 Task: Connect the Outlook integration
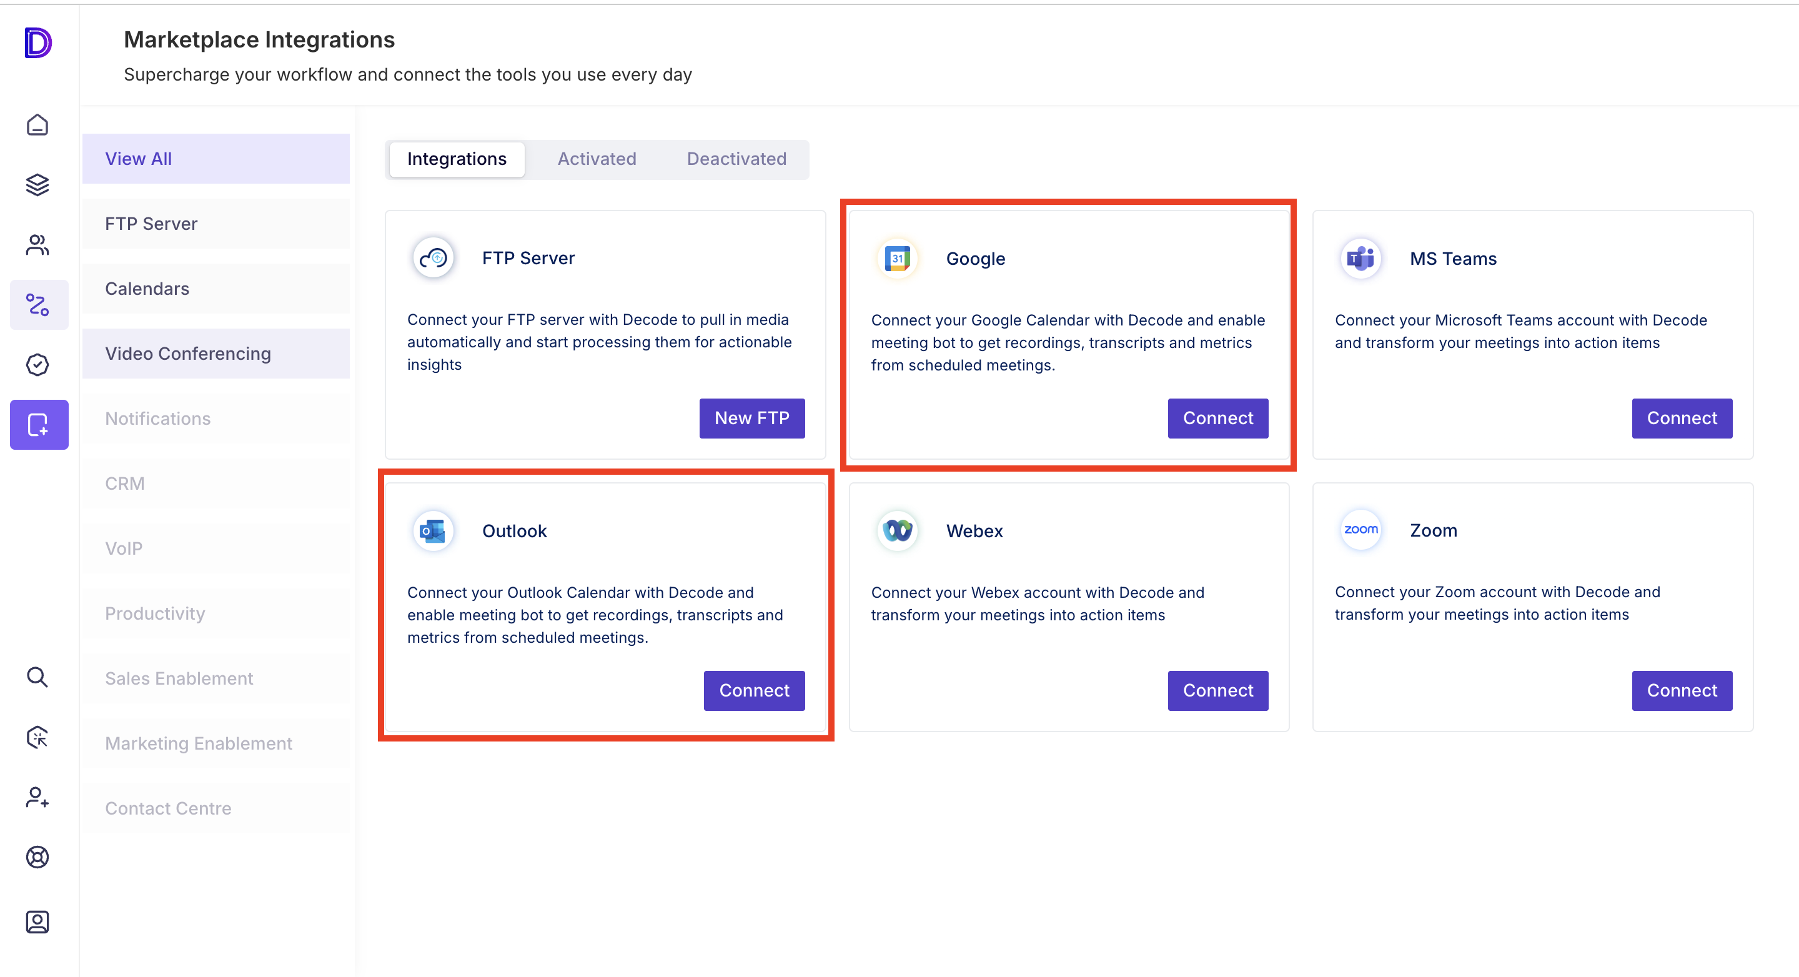[754, 691]
